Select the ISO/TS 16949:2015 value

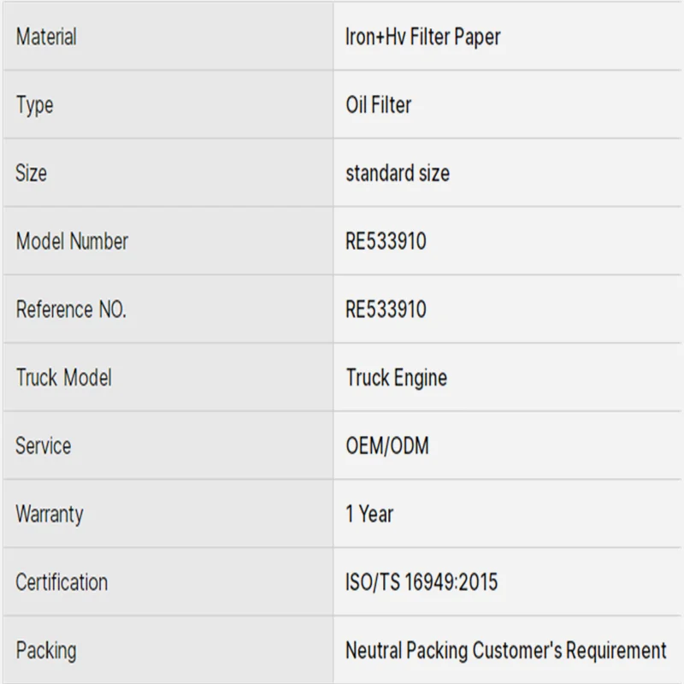coord(421,582)
